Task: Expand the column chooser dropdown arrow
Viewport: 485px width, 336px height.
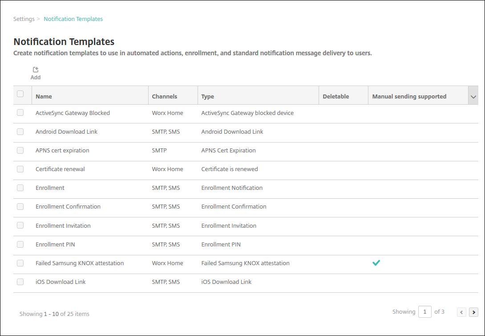Action: (x=473, y=97)
